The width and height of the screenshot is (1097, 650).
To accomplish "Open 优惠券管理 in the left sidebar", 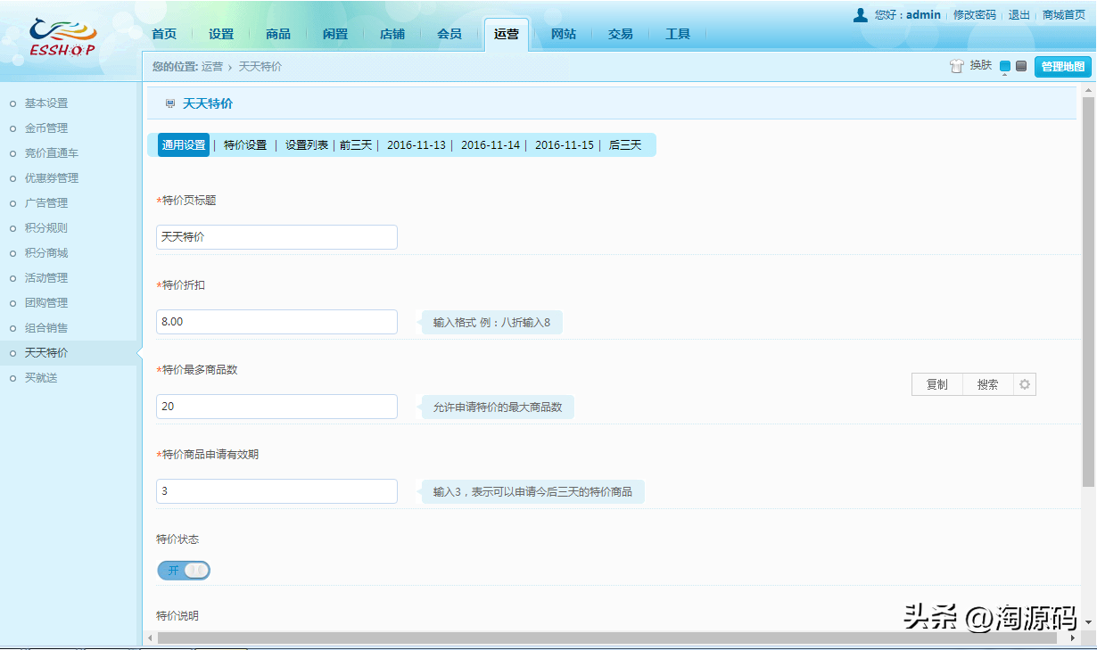I will (x=52, y=178).
